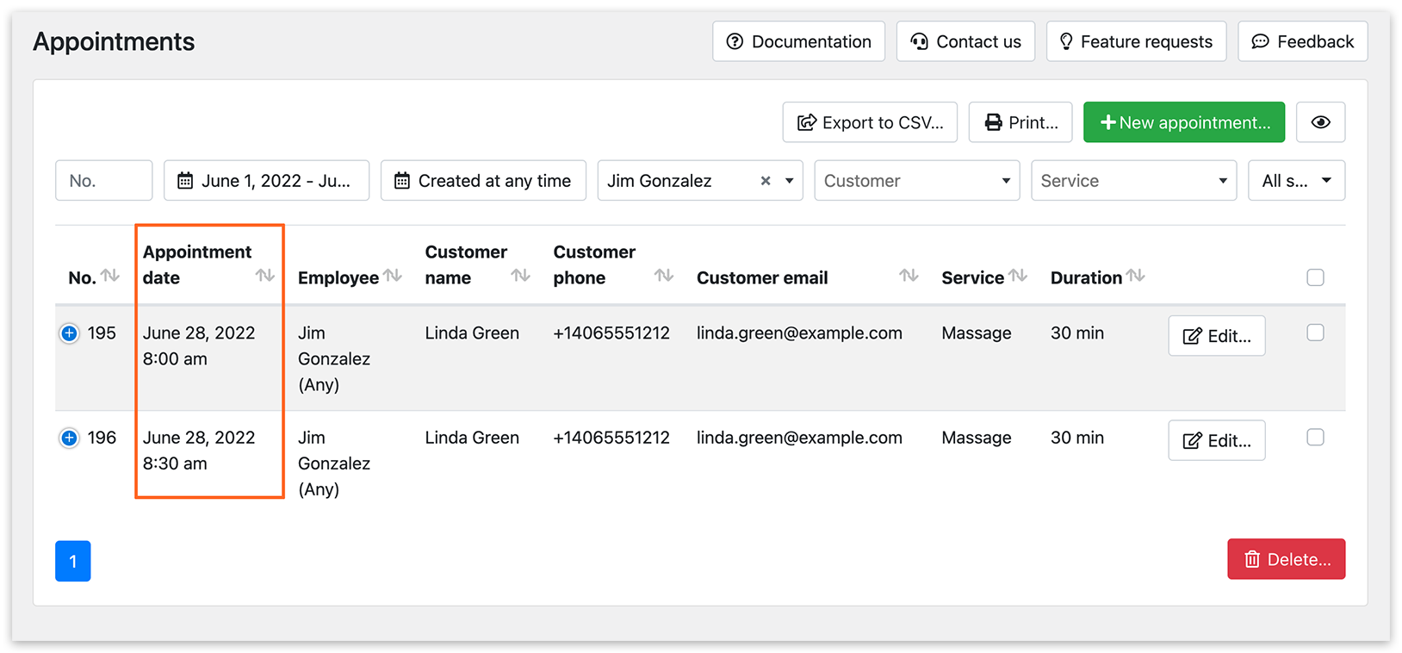Click the Contact us button
This screenshot has height=653, width=1402.
(x=965, y=41)
